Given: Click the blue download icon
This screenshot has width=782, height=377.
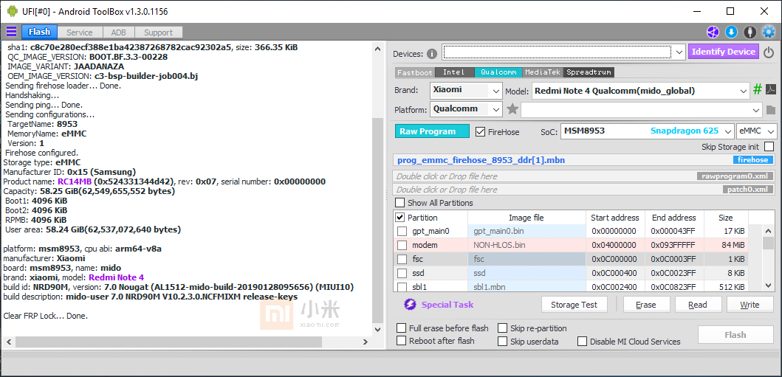Looking at the screenshot, I should coord(731,32).
